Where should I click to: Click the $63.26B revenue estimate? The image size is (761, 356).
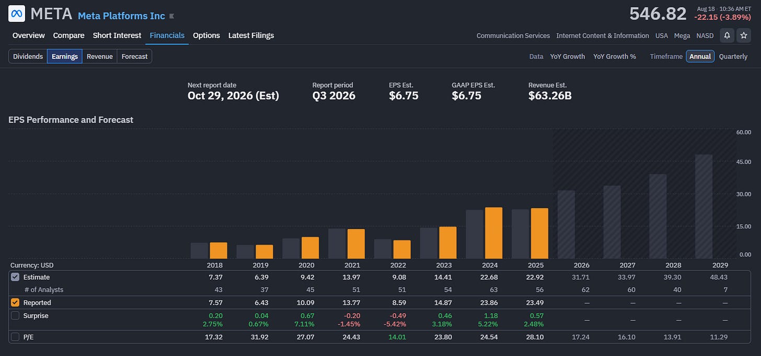click(550, 96)
